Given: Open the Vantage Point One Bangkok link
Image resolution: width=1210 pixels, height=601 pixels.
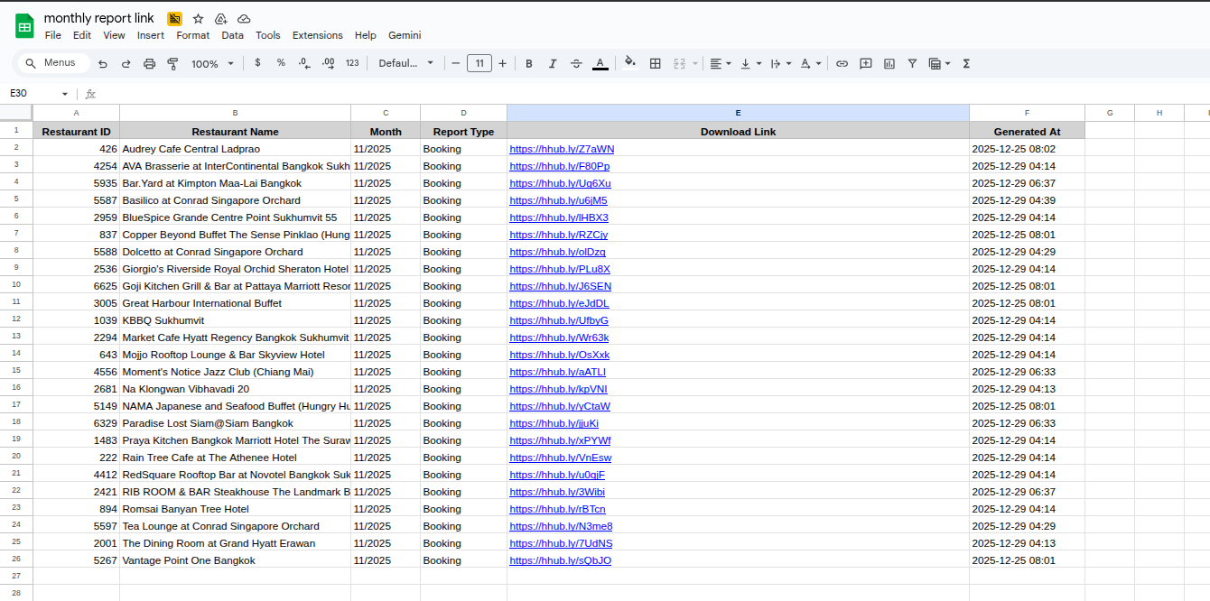Looking at the screenshot, I should pyautogui.click(x=560, y=560).
